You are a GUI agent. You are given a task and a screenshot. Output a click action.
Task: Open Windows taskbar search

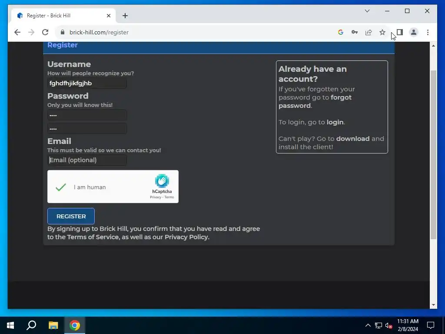pos(31,325)
